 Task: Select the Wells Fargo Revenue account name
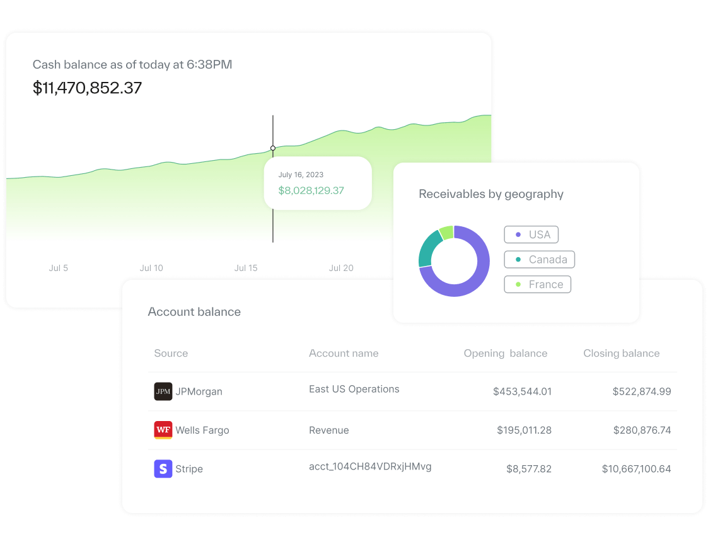pos(328,430)
